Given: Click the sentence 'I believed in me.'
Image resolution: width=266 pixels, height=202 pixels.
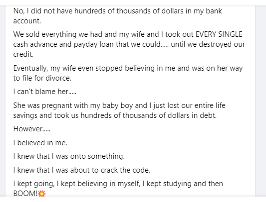Looking at the screenshot, I should [x=40, y=143].
